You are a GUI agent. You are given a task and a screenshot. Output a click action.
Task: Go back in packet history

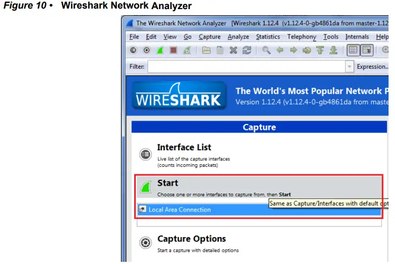pos(280,50)
